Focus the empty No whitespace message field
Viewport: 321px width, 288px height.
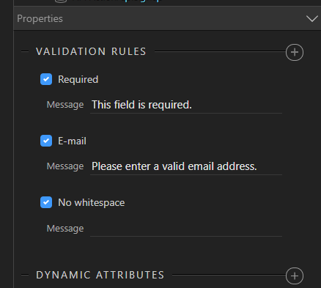tap(186, 229)
